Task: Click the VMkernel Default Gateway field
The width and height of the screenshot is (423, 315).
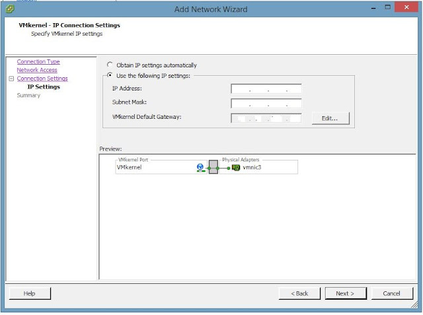Action: click(266, 118)
